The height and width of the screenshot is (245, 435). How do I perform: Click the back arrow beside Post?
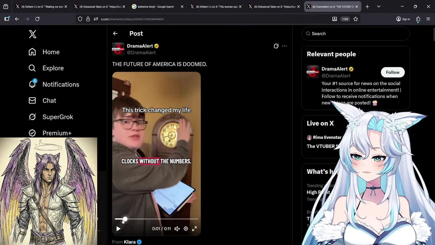(x=115, y=33)
